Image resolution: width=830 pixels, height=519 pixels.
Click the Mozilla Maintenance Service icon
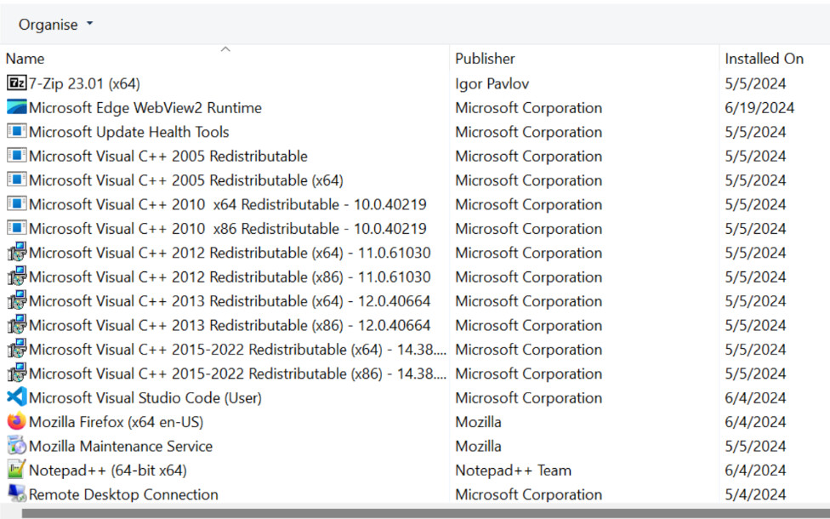coord(16,446)
